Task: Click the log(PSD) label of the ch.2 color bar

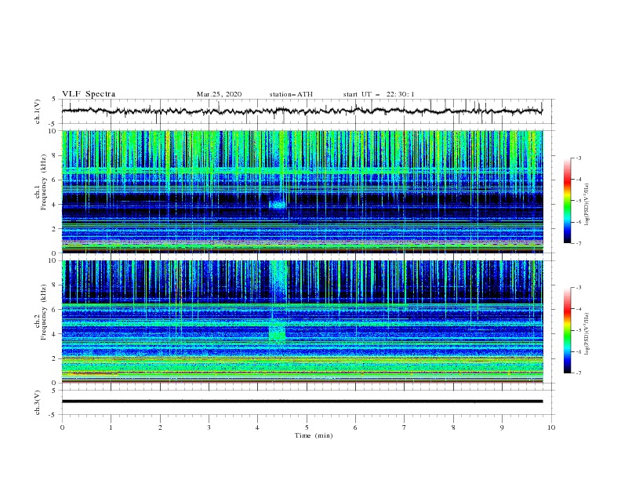Action: coord(587,334)
